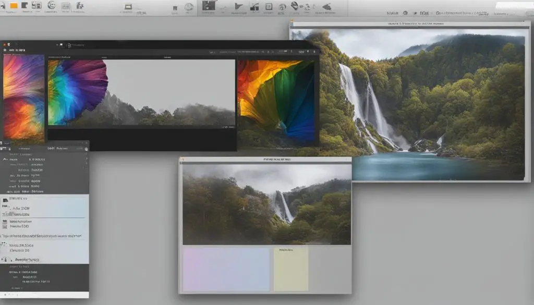Click the circular globe icon in top toolbar center

(189, 7)
